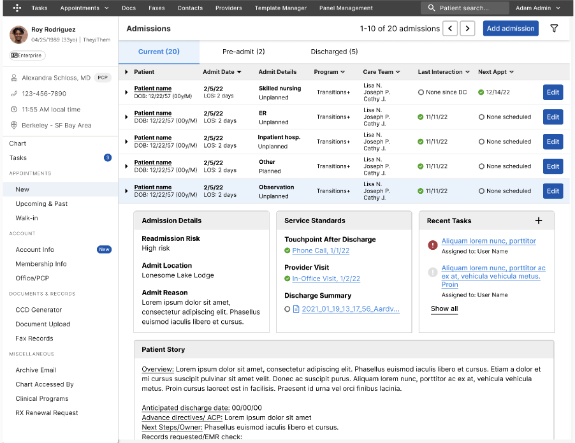Click Show all under Recent Tasks
Viewport: 575px width, 443px height.
[x=444, y=309]
